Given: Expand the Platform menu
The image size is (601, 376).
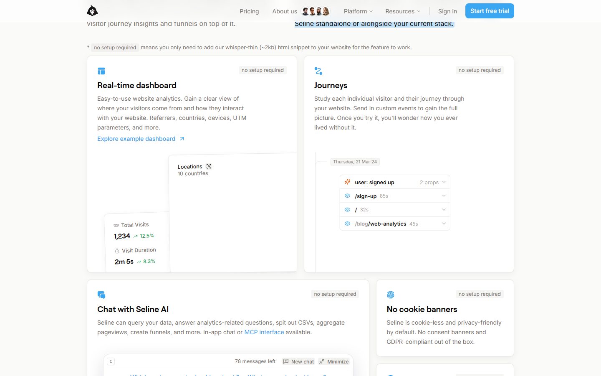Looking at the screenshot, I should 358,11.
